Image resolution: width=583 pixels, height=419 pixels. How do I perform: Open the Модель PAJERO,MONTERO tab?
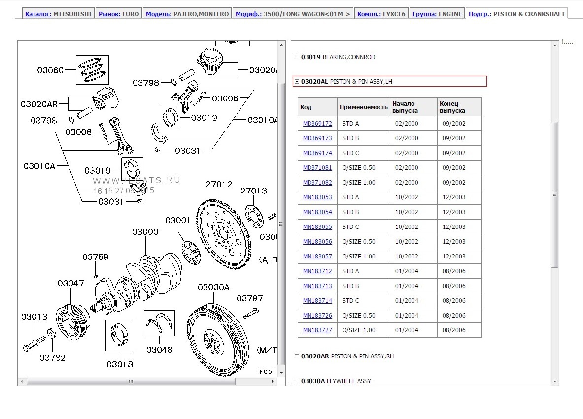(187, 14)
